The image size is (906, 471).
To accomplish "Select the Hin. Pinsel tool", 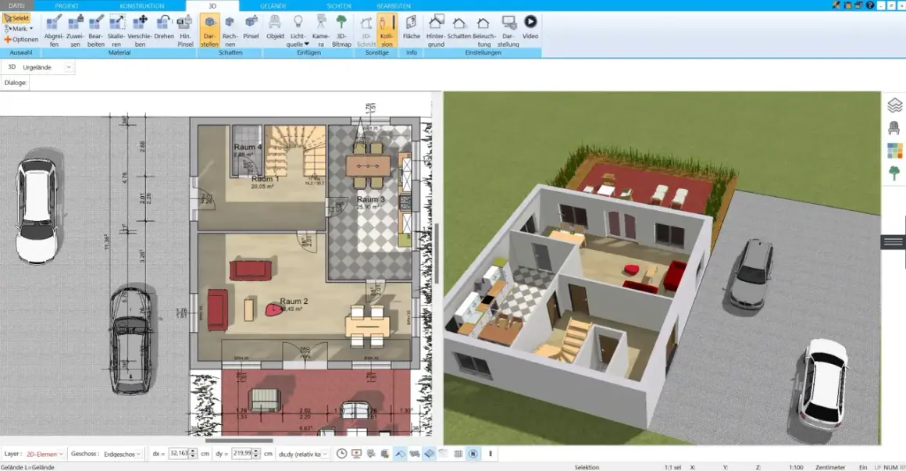I will coord(185,30).
